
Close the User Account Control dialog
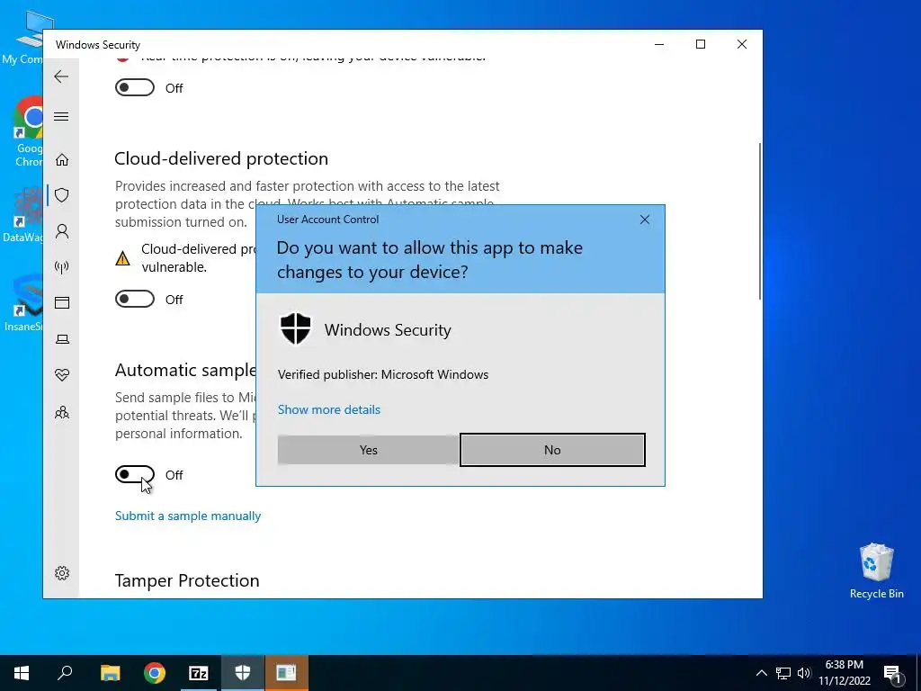(644, 220)
